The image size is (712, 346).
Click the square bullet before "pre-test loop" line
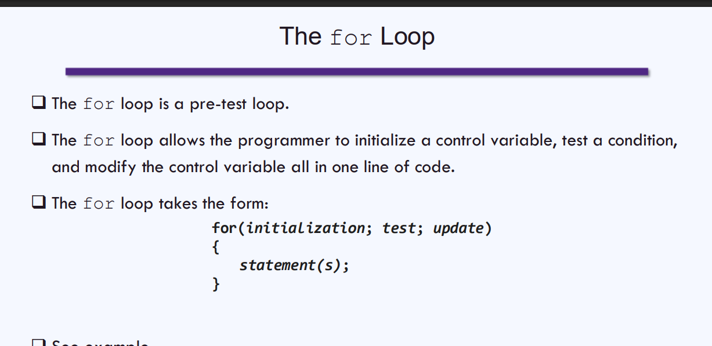[x=39, y=104]
